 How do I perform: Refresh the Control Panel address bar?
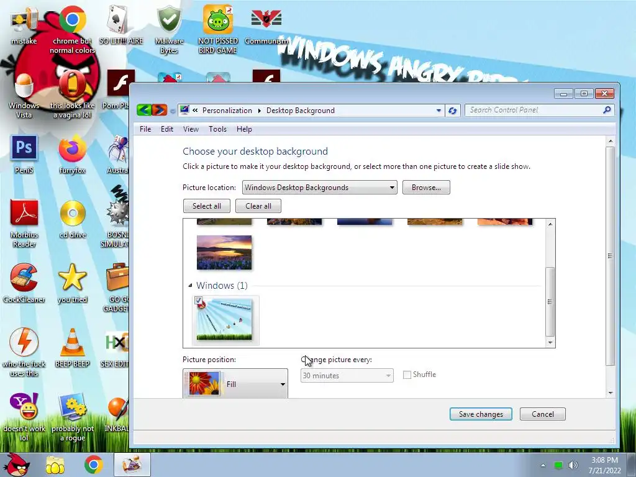[x=453, y=111]
